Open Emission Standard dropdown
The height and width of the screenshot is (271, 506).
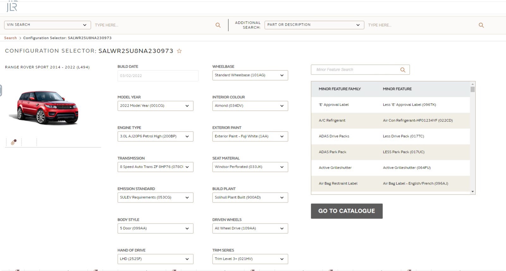coord(155,197)
